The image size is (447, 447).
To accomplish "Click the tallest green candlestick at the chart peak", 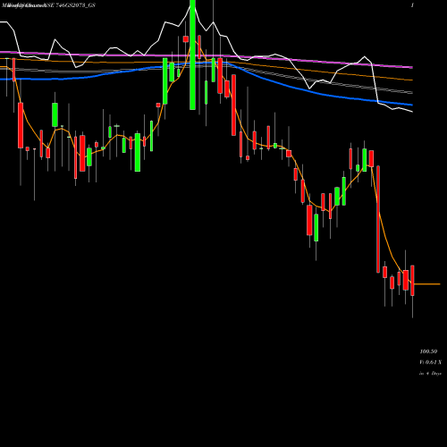I will [192, 55].
